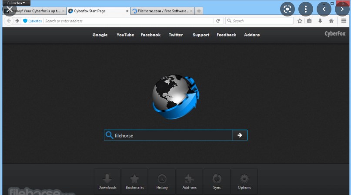Open Bookmarks from the bottom bar
This screenshot has height=195, width=351.
coord(135,182)
